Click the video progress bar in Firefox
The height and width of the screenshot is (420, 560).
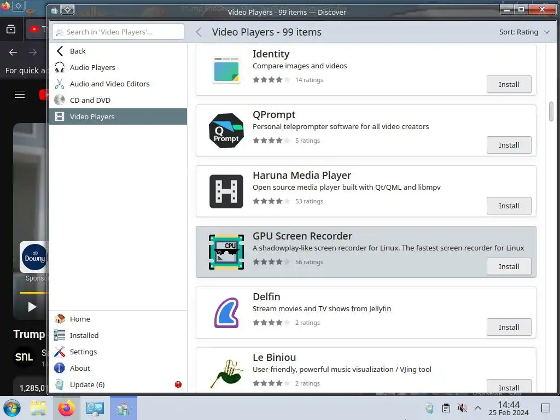click(x=33, y=293)
